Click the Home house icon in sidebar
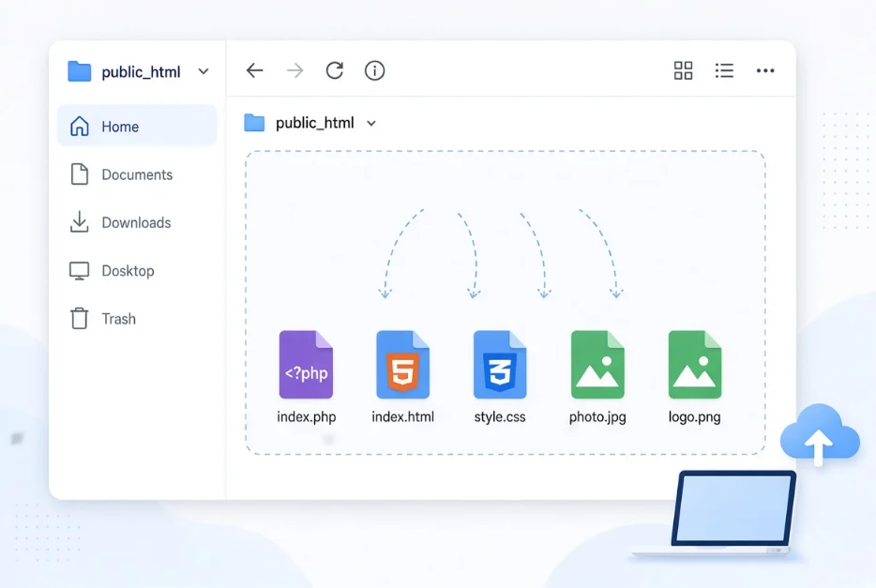 pyautogui.click(x=80, y=127)
